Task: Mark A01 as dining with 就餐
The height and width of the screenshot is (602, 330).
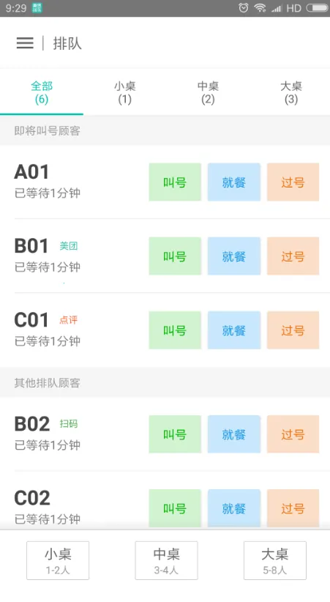Action: pyautogui.click(x=234, y=182)
